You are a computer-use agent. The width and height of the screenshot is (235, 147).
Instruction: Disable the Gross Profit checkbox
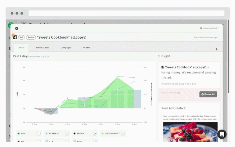(x=123, y=134)
